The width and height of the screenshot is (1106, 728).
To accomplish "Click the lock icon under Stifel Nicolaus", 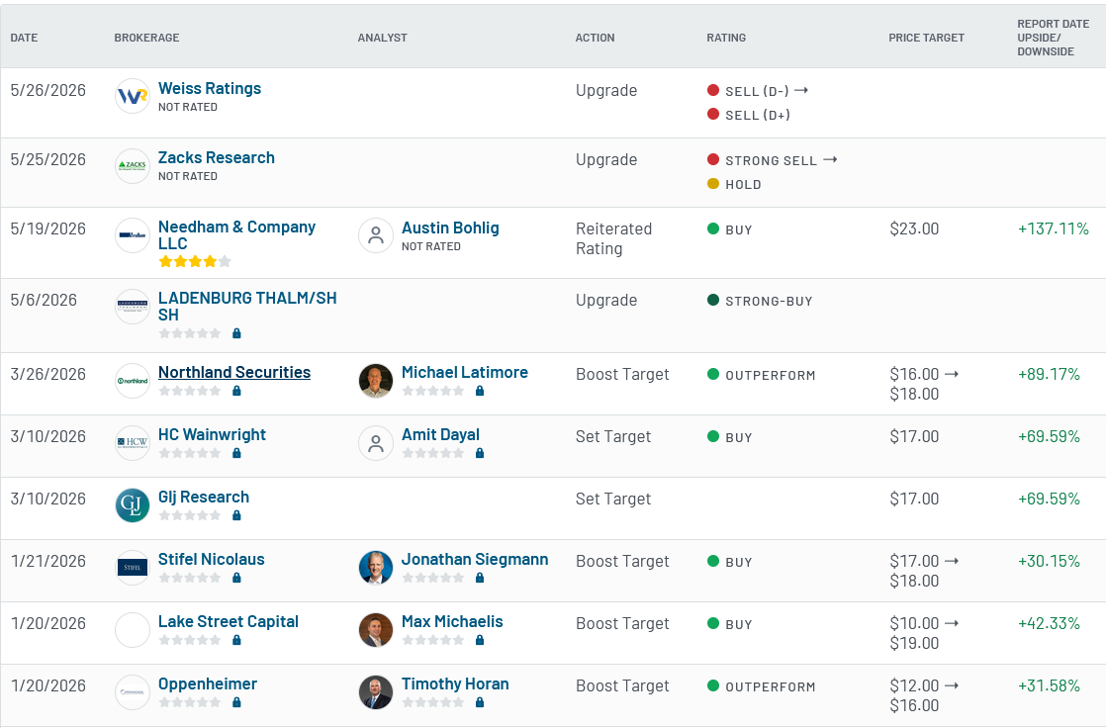I will (237, 578).
